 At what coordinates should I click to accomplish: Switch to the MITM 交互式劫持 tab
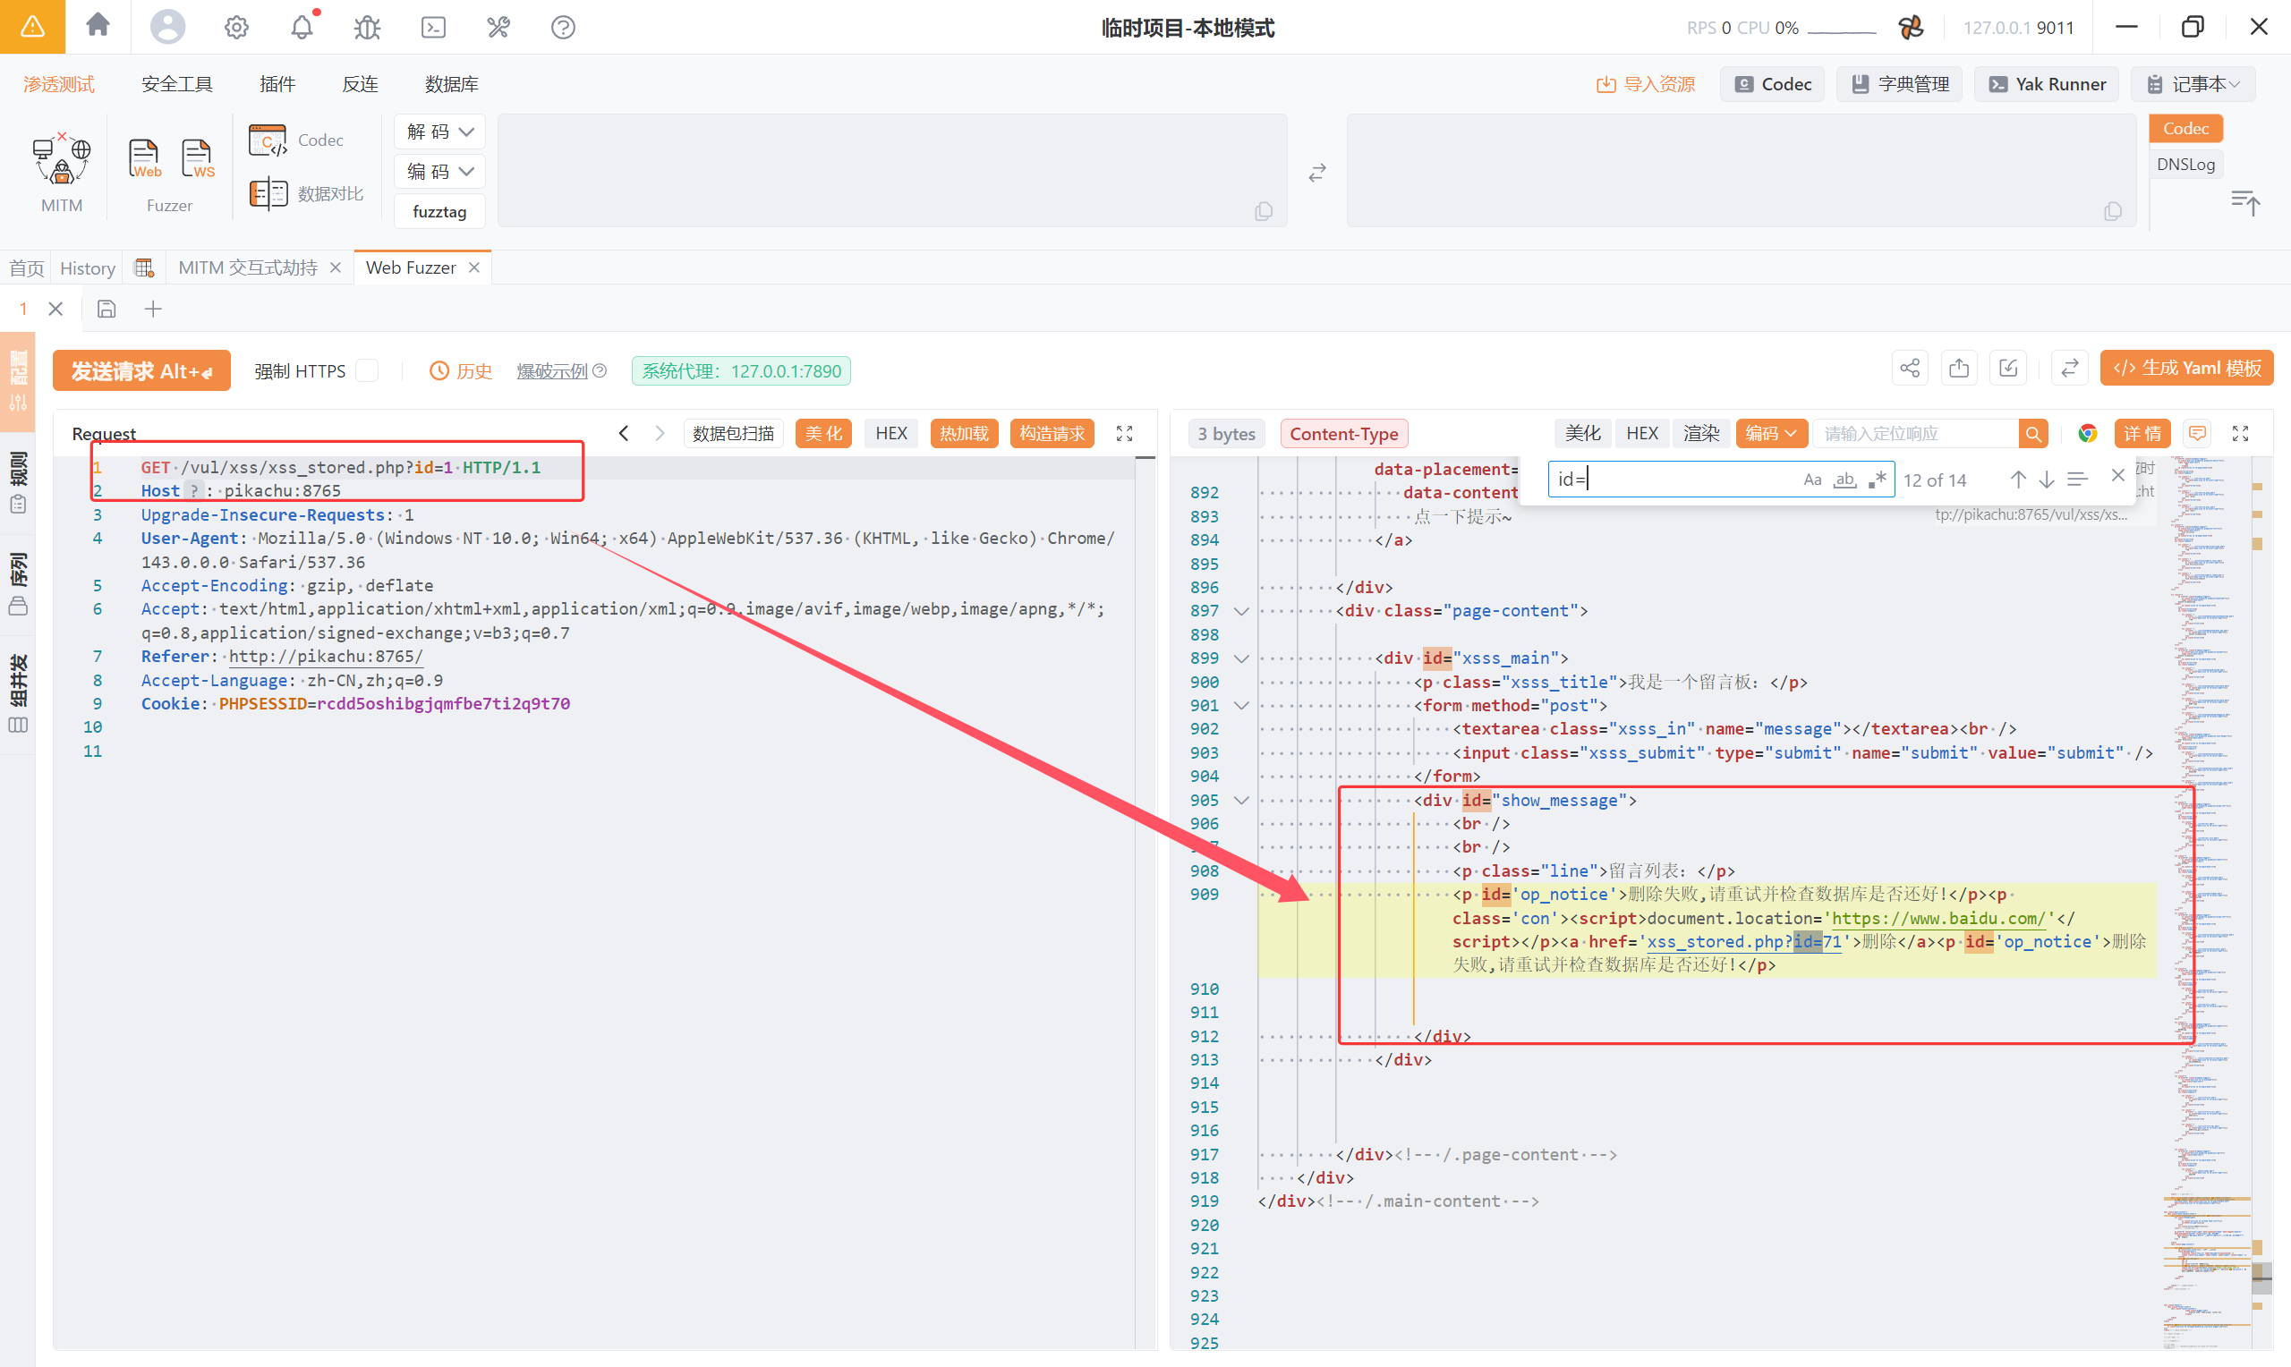[247, 268]
